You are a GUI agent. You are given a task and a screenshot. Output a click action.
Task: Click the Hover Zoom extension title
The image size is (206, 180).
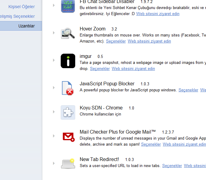point(92,29)
